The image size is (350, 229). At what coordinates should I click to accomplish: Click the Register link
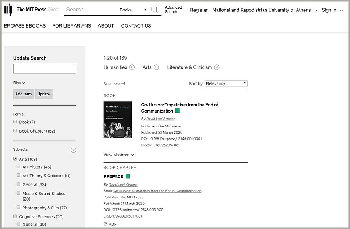coord(199,10)
